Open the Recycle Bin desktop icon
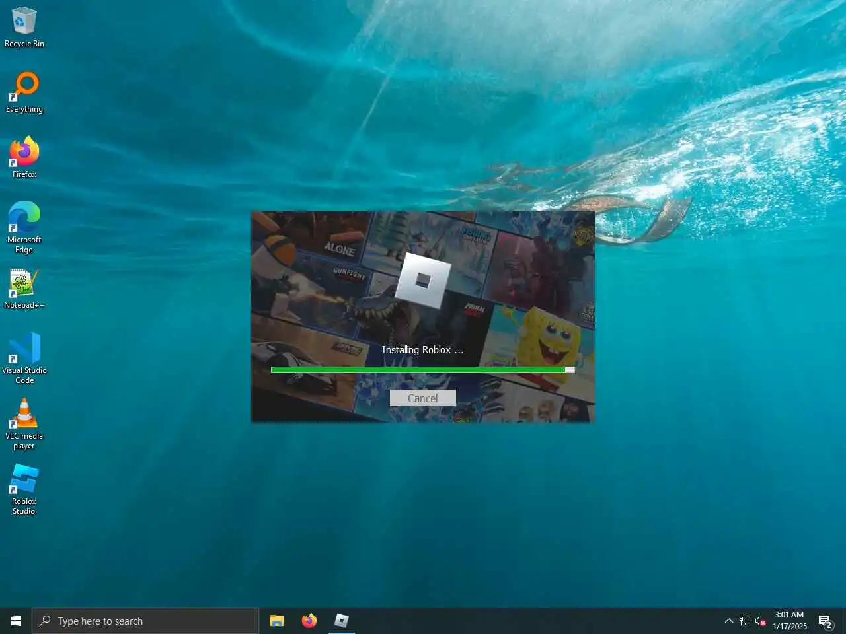Viewport: 846px width, 634px height. [24, 28]
